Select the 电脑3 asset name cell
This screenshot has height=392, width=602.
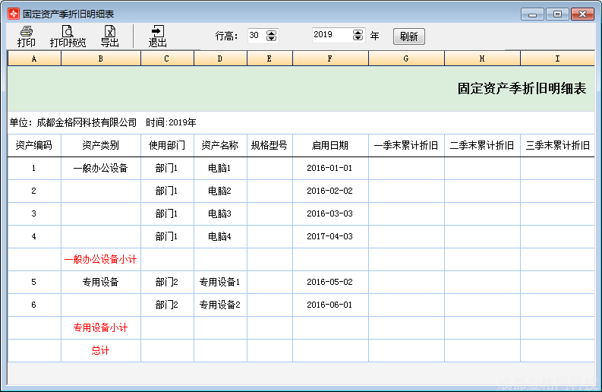click(x=219, y=214)
